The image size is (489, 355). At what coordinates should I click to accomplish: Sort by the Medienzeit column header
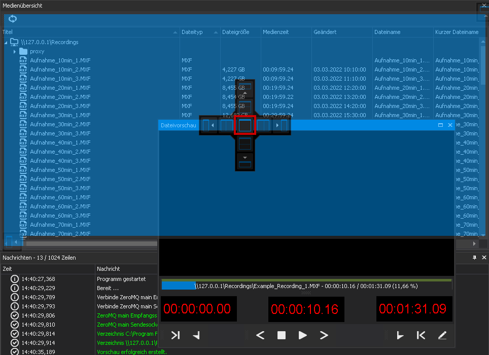click(x=286, y=32)
